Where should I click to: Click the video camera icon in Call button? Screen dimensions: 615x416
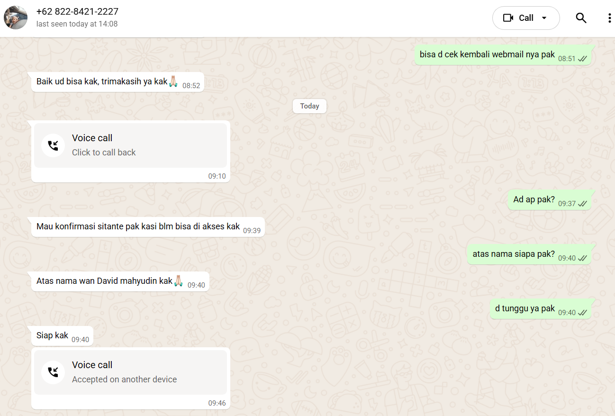508,18
